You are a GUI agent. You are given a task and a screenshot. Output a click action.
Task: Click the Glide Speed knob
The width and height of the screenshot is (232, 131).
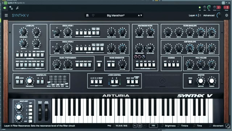57,64
